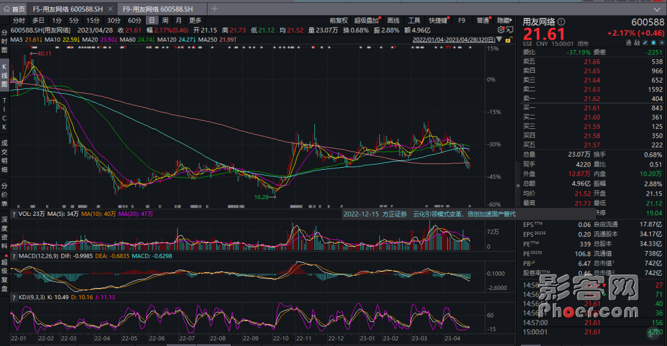Click the 委比 -37.19% value

coord(579,52)
